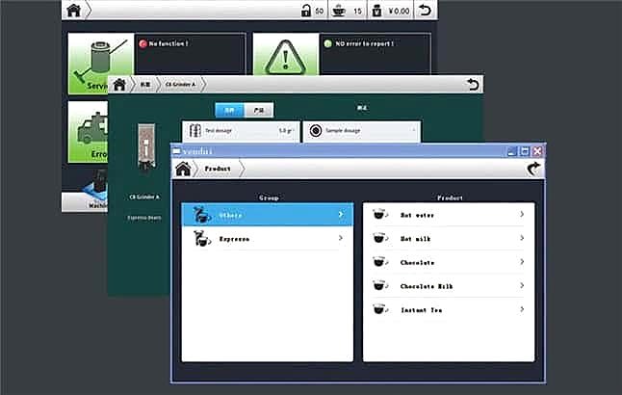Select the 'CR Grinder A' label under the hopper
622x395 pixels.
click(x=144, y=197)
